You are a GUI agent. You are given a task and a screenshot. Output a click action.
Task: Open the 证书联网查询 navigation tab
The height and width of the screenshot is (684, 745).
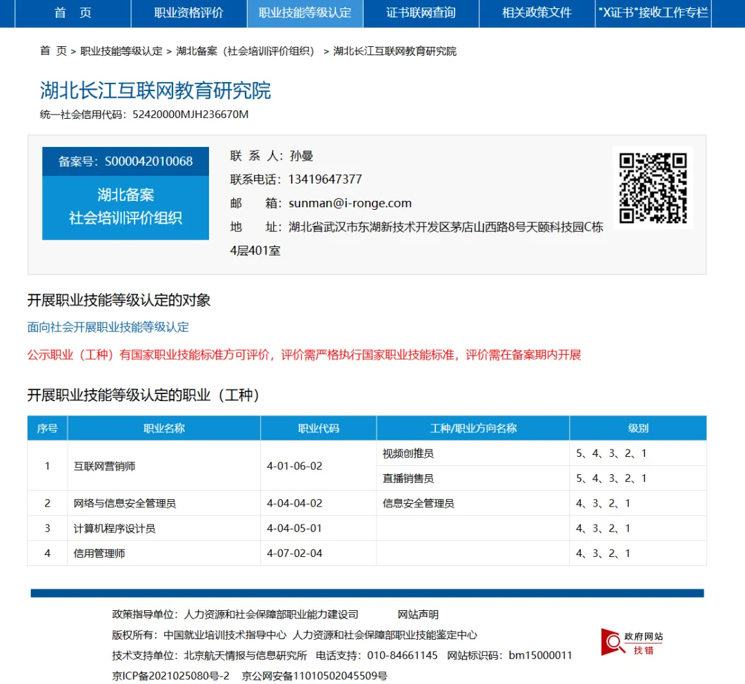tap(421, 13)
